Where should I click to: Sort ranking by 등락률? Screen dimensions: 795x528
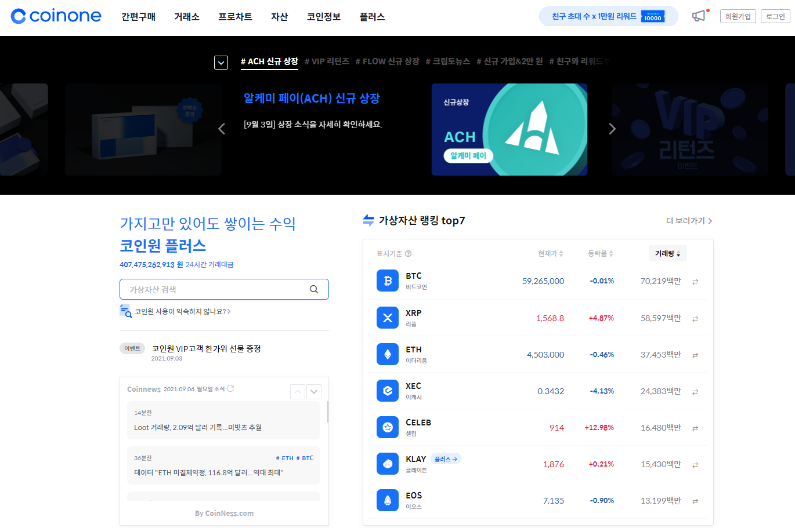tap(601, 253)
